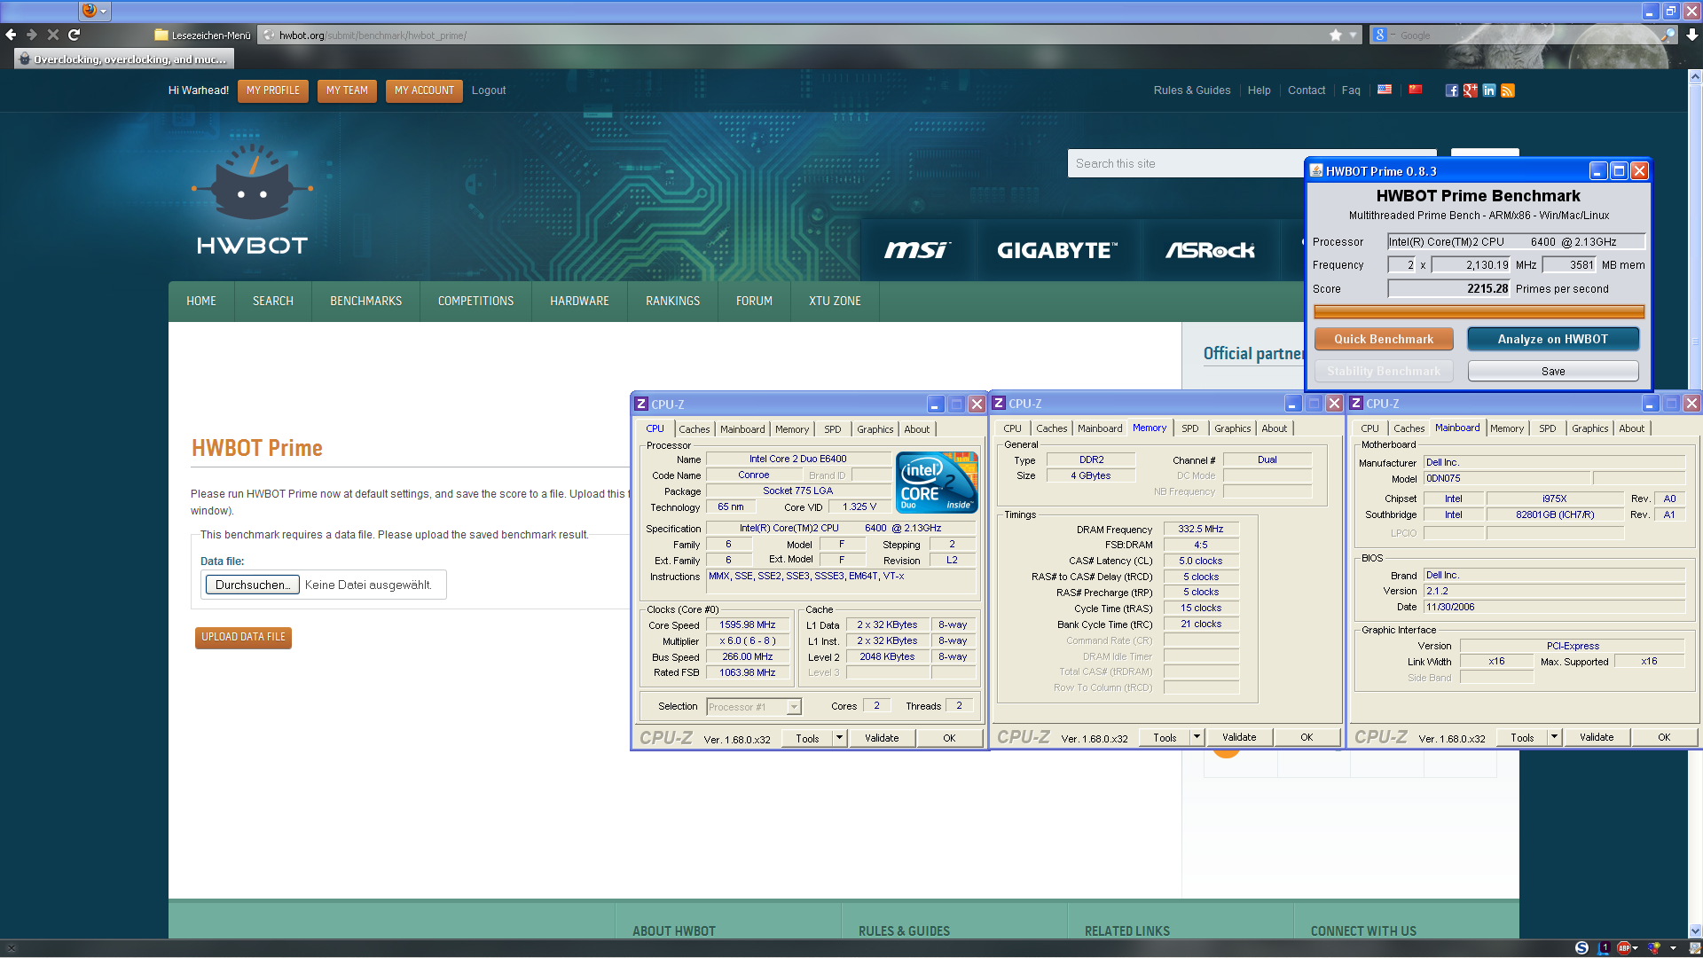1703x958 pixels.
Task: Open Memory tab in CPU-Z CPU window
Action: coord(792,429)
